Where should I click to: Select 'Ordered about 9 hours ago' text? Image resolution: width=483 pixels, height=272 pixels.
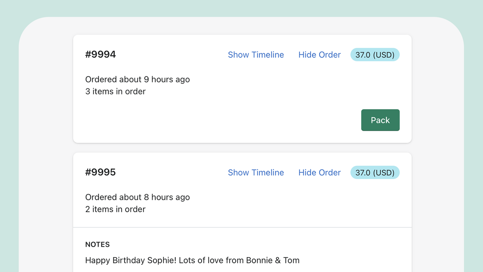click(137, 79)
